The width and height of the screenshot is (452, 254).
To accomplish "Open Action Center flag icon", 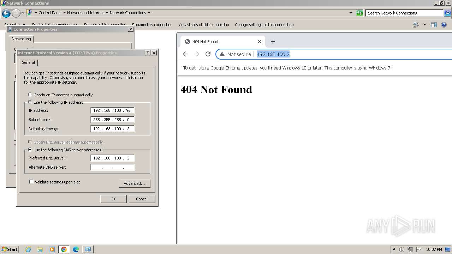I will (x=418, y=249).
